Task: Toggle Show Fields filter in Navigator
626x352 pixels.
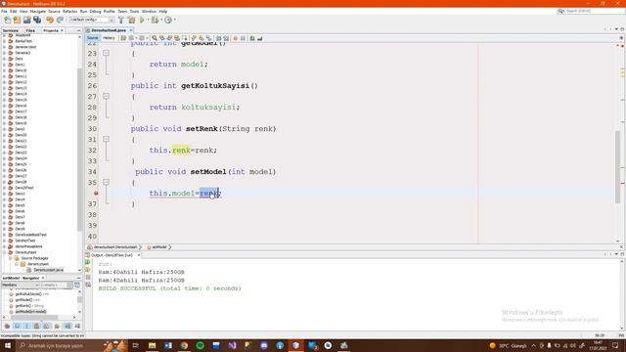Action: tap(17, 327)
